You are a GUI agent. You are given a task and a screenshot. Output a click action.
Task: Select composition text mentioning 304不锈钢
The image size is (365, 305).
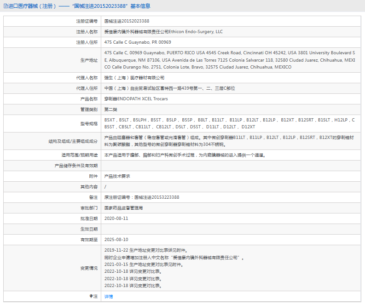pyautogui.click(x=229, y=141)
